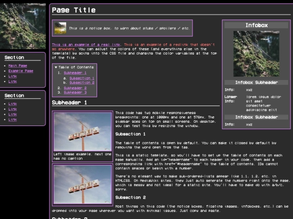Open the Main Page sidebar link
This screenshot has height=219, width=293.
[x=18, y=66]
